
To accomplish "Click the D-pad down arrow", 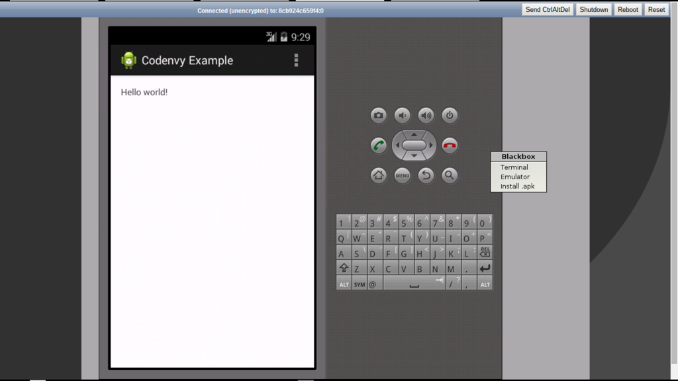I will coord(414,156).
